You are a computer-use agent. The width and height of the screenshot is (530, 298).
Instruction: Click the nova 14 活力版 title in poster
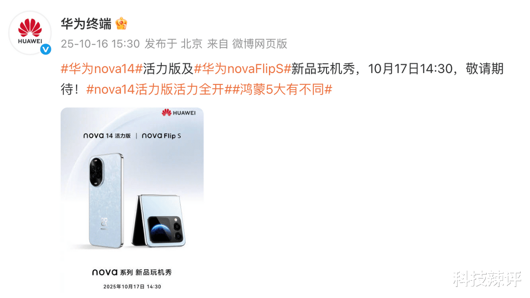(x=107, y=136)
